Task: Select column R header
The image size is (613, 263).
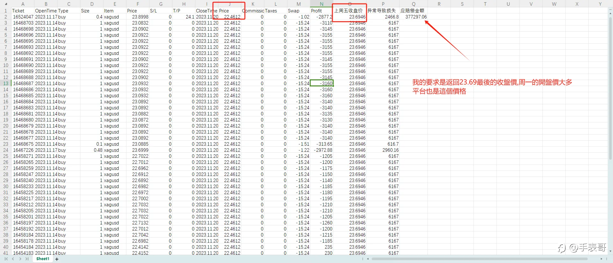Action: pos(439,4)
